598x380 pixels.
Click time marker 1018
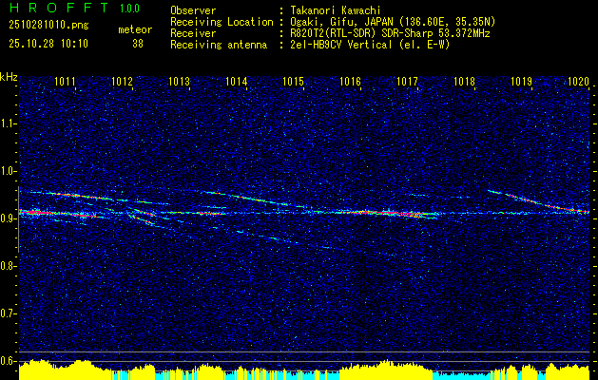[465, 81]
